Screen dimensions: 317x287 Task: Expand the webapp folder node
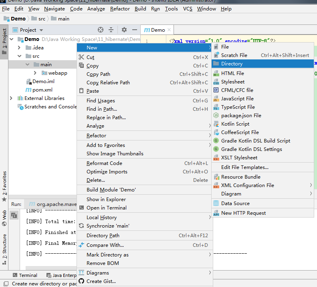[35, 73]
